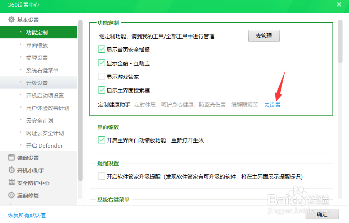Expand 开机小助手 category label
Viewport: 349px width, 223px height.
click(x=31, y=170)
